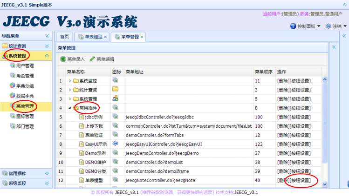The width and height of the screenshot is (349, 196).
Task: Click the folder icon in the 统计查询 row's 图标 column
Action: click(x=115, y=89)
